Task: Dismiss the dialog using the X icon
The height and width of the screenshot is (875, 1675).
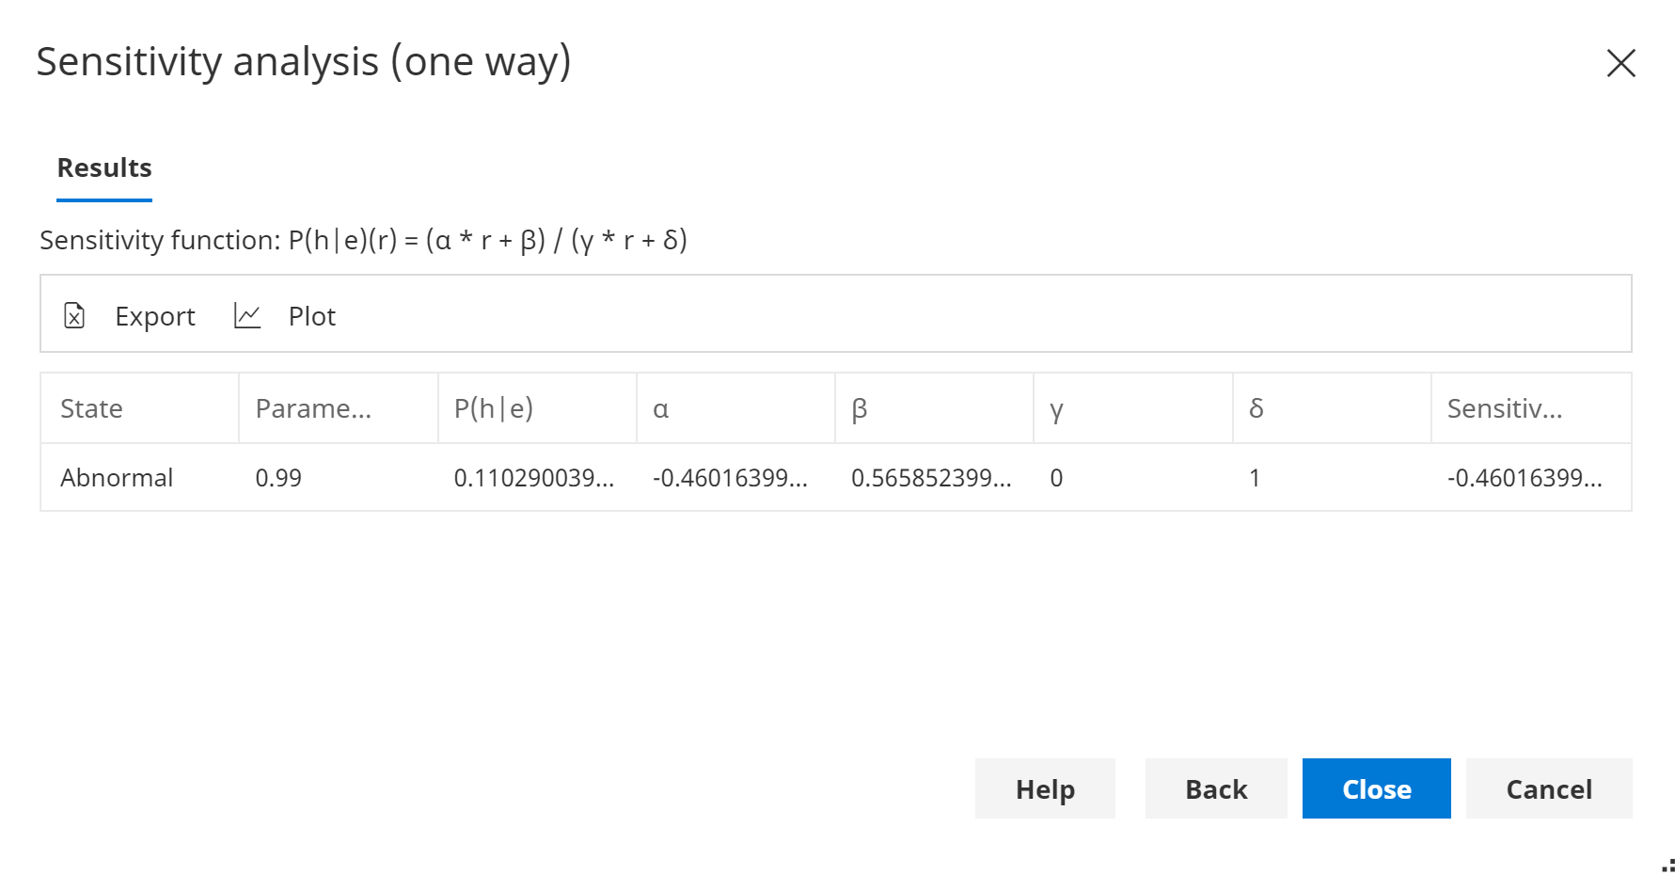Action: (1620, 63)
